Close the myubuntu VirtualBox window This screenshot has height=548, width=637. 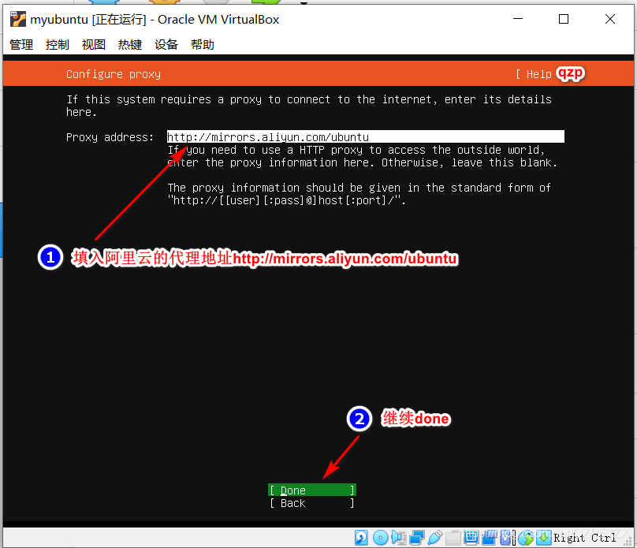click(609, 19)
